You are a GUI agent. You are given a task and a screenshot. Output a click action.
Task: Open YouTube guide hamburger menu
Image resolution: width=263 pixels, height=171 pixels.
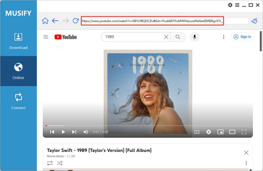[x=46, y=37]
